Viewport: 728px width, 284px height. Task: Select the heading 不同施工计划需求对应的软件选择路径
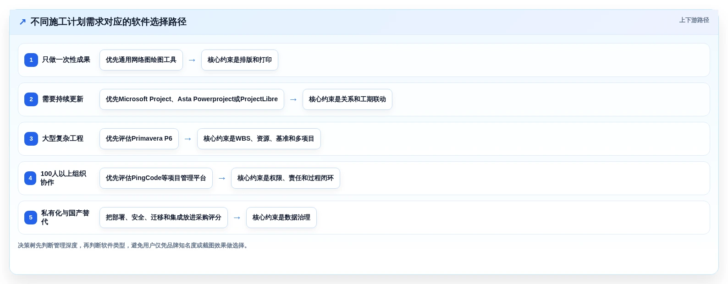point(108,22)
